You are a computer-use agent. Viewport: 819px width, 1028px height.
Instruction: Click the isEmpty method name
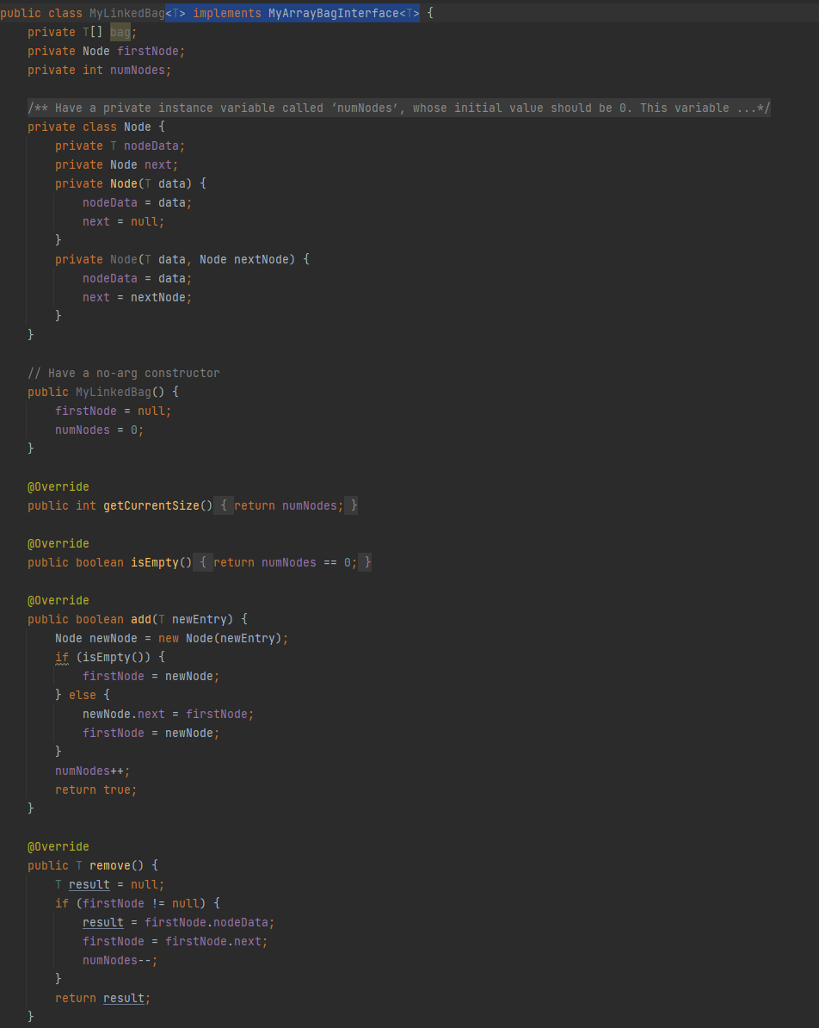(x=155, y=562)
